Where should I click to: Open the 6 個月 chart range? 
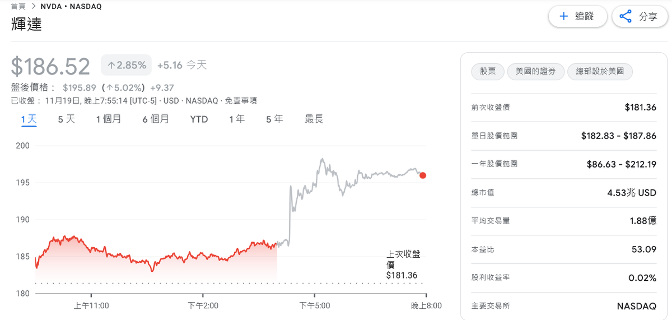click(156, 119)
